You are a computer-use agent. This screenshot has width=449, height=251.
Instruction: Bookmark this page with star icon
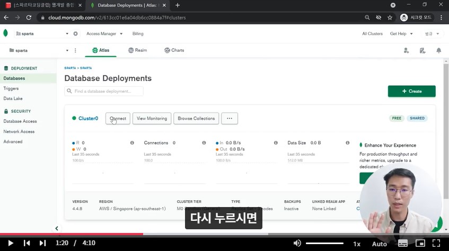[390, 17]
